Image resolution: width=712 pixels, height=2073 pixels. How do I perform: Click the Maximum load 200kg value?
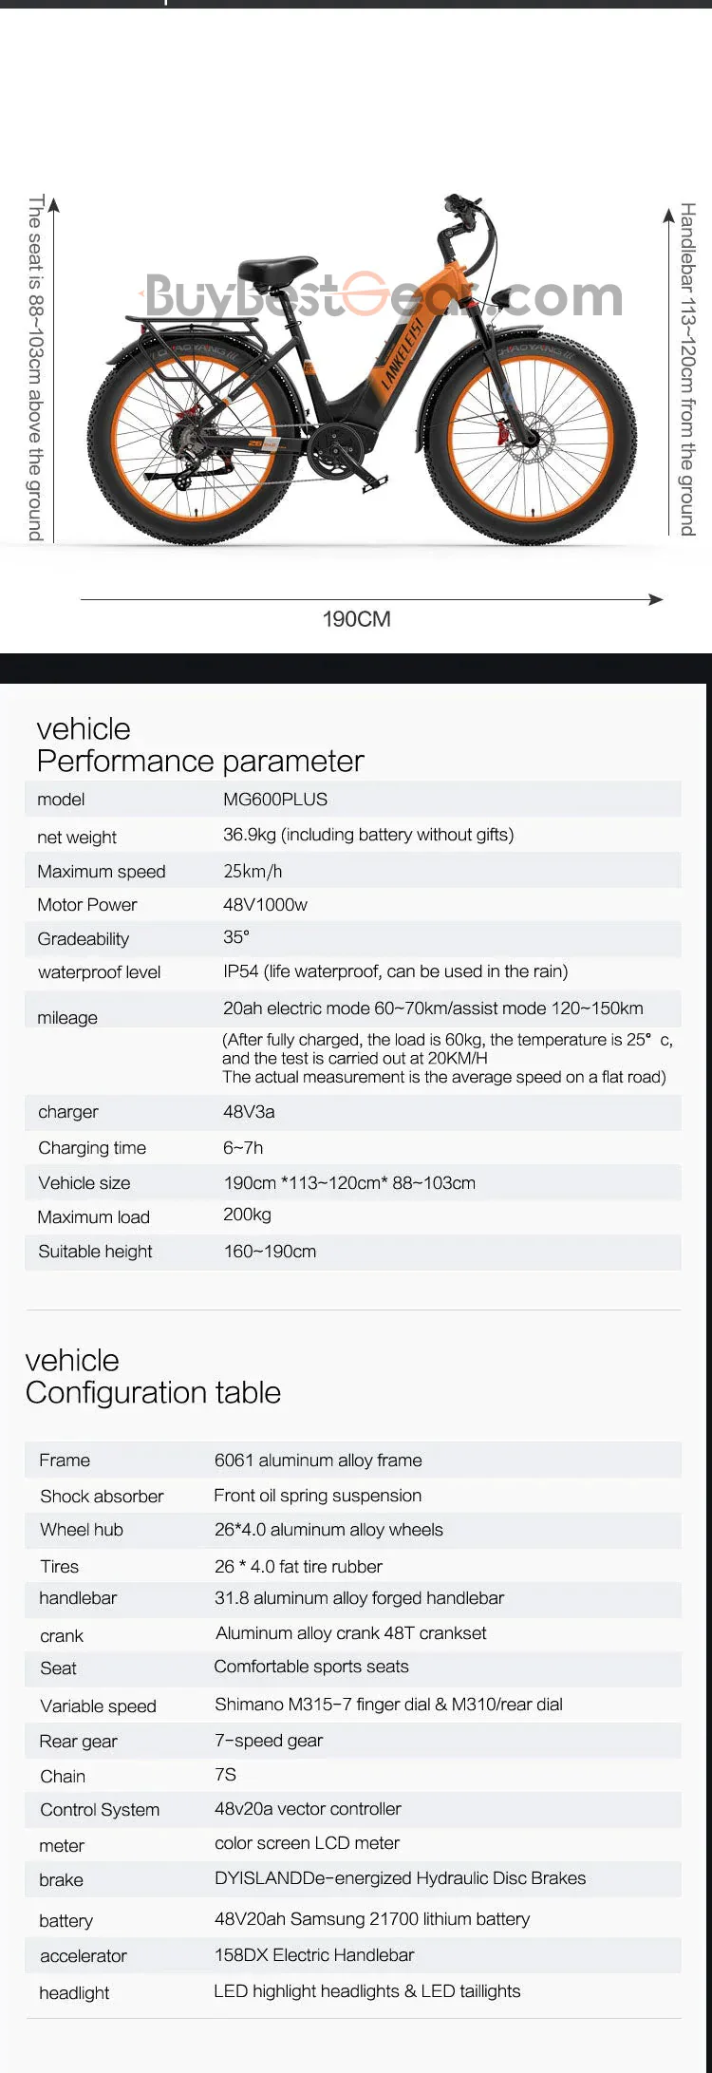[247, 1215]
